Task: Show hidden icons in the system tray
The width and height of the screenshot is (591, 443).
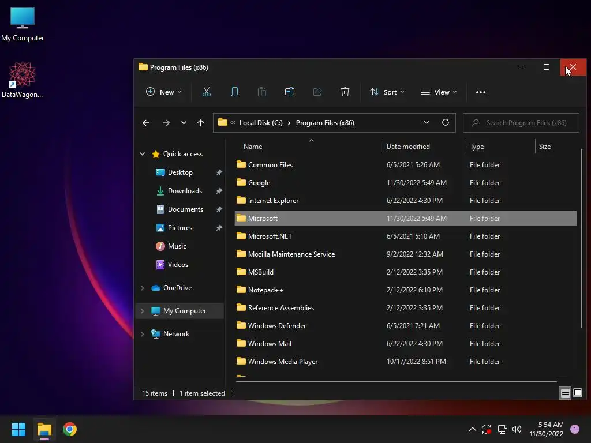Action: point(472,429)
